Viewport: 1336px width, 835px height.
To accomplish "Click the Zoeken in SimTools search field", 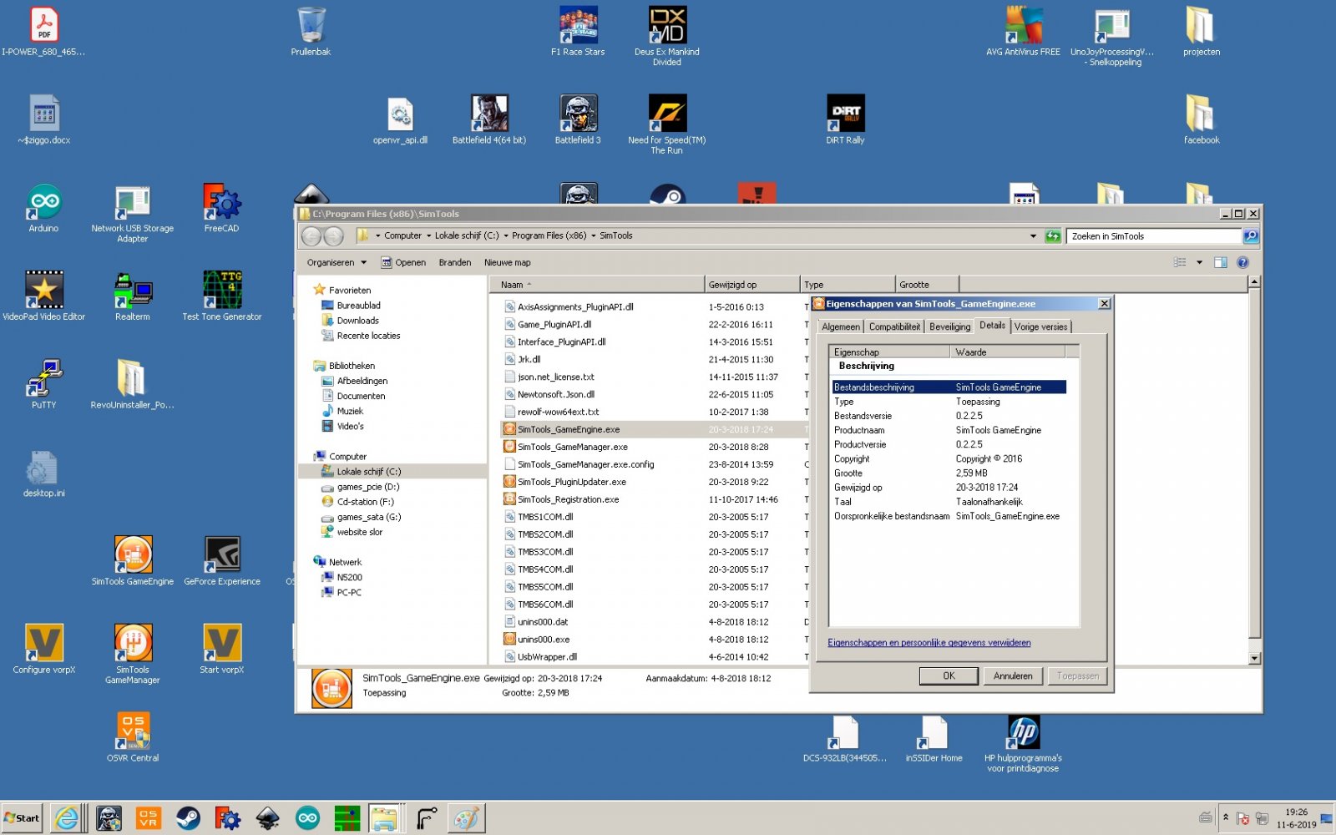I will 1154,236.
